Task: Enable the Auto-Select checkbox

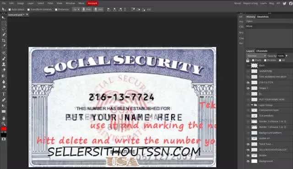Action: [10, 10]
